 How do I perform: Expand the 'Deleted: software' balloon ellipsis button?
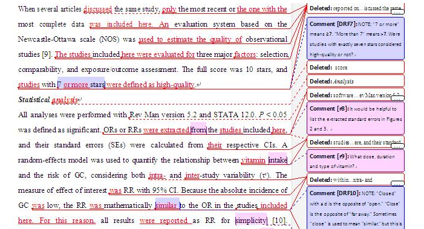(x=397, y=98)
